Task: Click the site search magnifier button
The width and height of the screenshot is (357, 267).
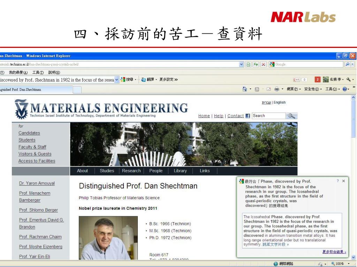Action: pyautogui.click(x=291, y=116)
